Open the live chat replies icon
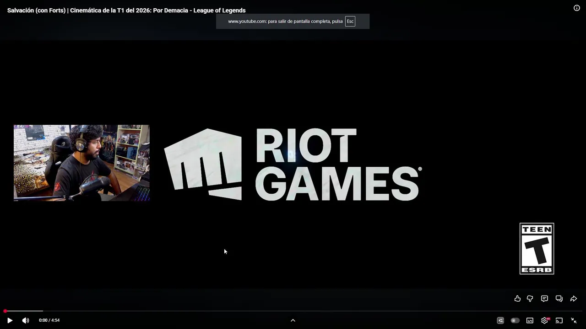Viewport: 586px width, 329px height. coord(559,298)
